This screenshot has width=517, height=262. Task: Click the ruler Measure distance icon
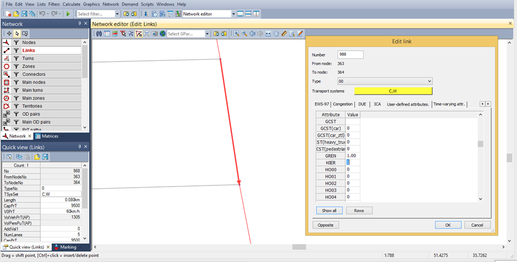coord(284,34)
